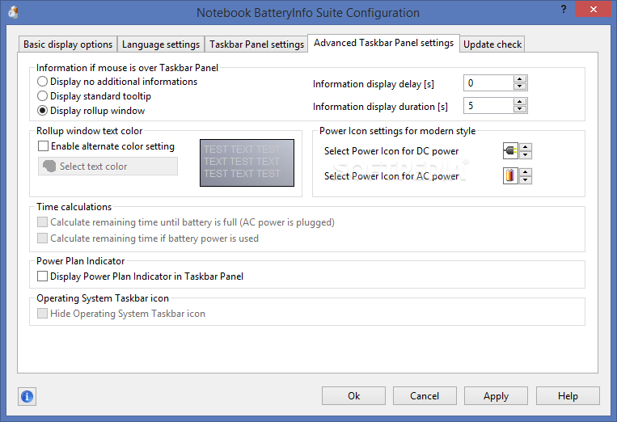617x422 pixels.
Task: Choose next Power Icon for DC power
Action: [x=526, y=147]
